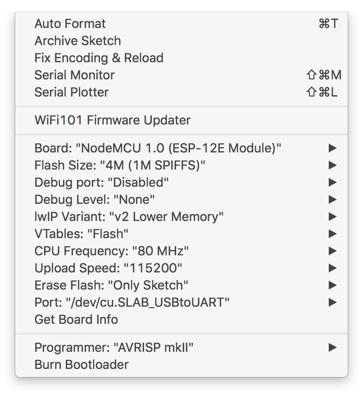Open Upload Speed 115200 submenu
This screenshot has height=396, width=363.
point(108,268)
